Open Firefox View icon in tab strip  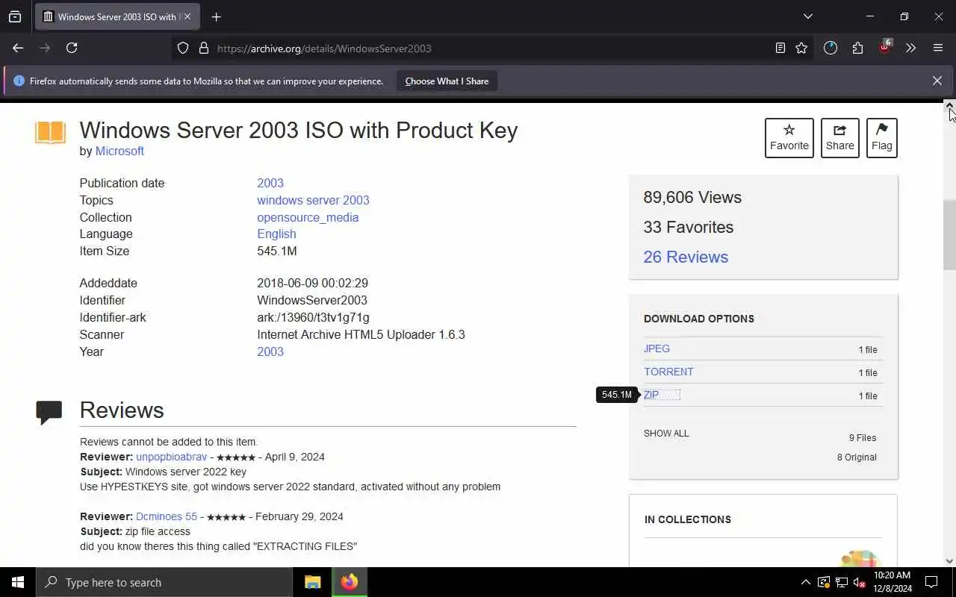click(15, 16)
